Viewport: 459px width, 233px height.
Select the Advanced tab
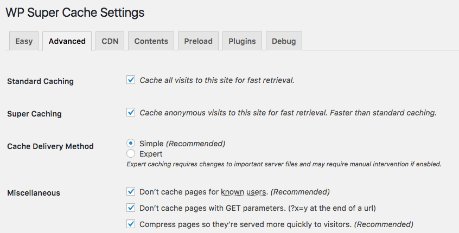tap(67, 41)
